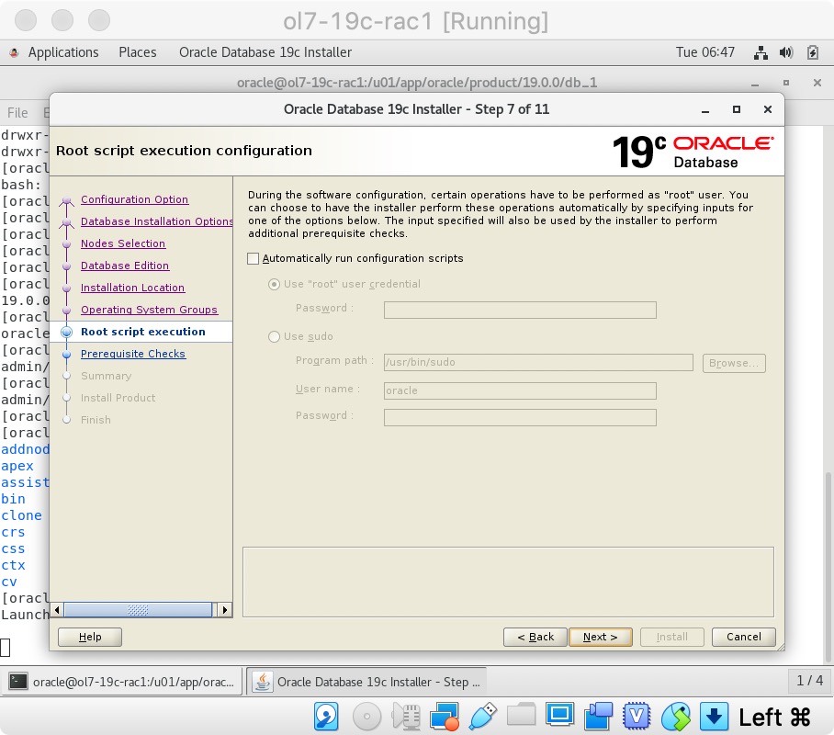Viewport: 834px width, 735px height.
Task: Click the Applications menu red hat icon
Action: (x=15, y=52)
